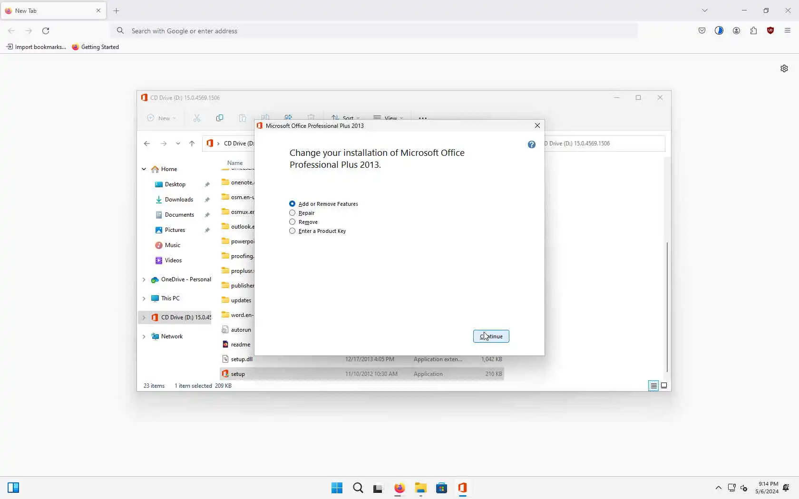Reload the Firefox page

[x=46, y=31]
